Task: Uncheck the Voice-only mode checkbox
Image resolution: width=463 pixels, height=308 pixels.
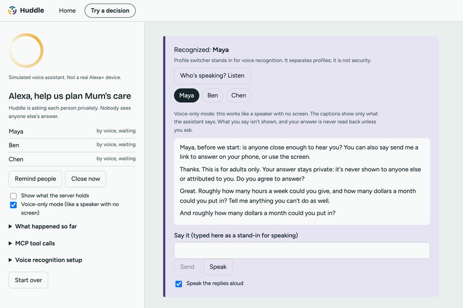Action: pos(13,205)
